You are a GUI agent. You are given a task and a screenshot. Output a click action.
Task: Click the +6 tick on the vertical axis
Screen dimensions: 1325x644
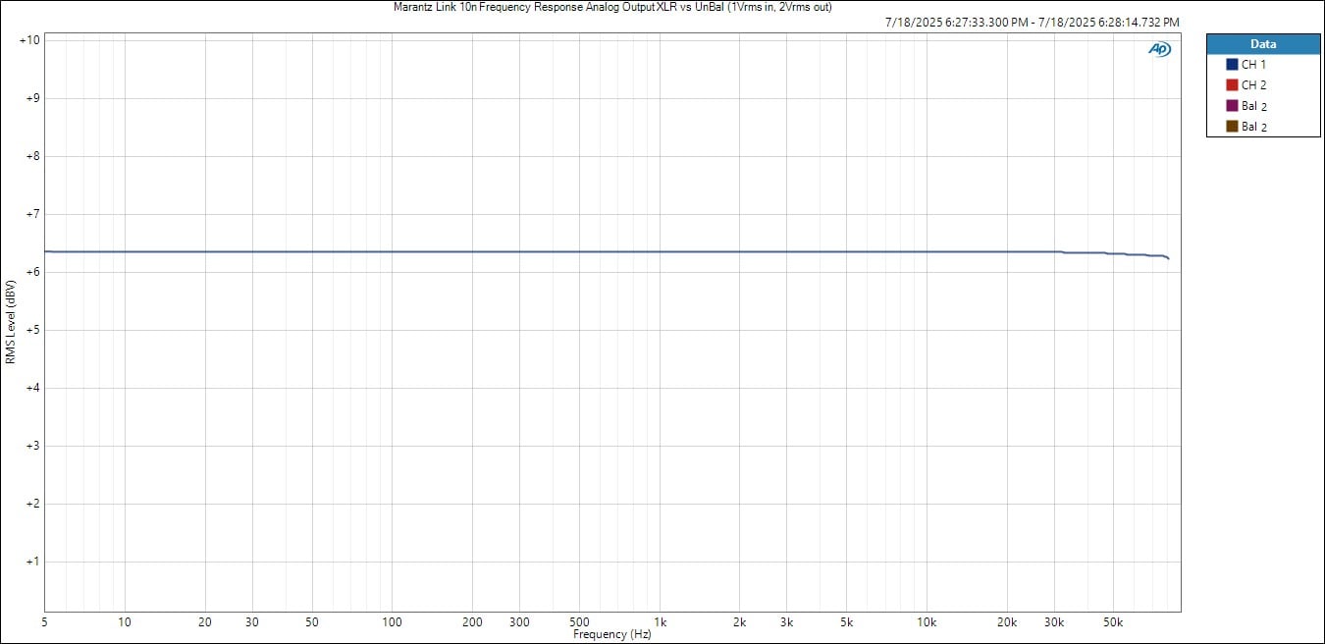click(31, 272)
